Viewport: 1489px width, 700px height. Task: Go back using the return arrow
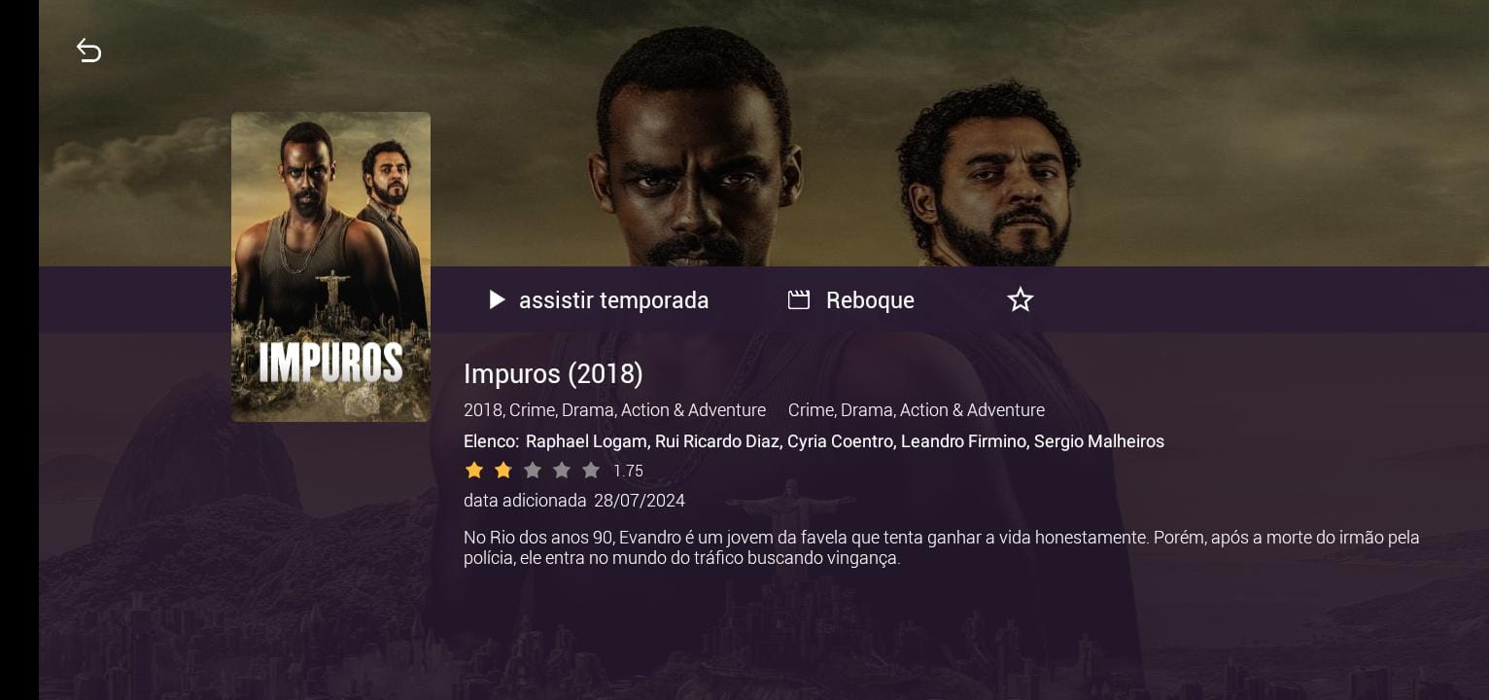[x=88, y=51]
